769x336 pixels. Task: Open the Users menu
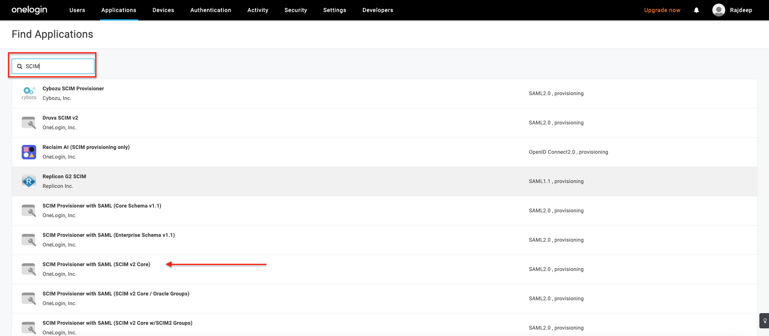tap(77, 10)
